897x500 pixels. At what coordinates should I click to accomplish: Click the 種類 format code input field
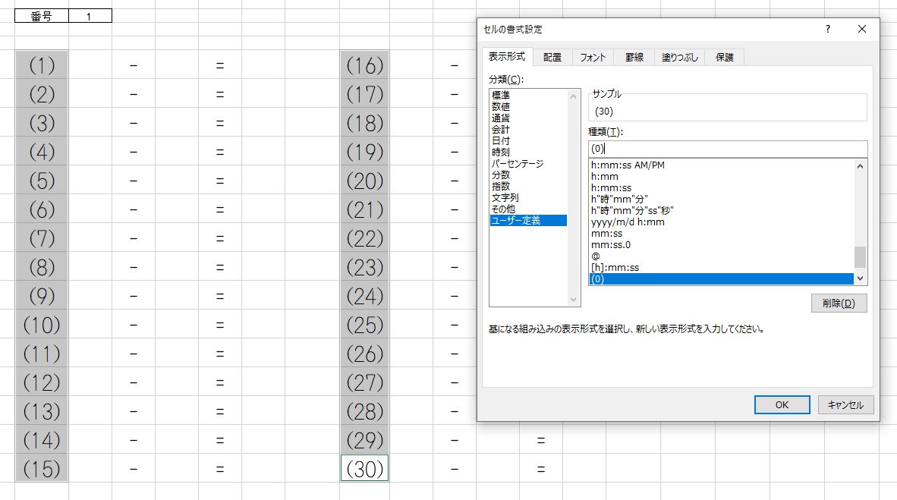[x=728, y=149]
